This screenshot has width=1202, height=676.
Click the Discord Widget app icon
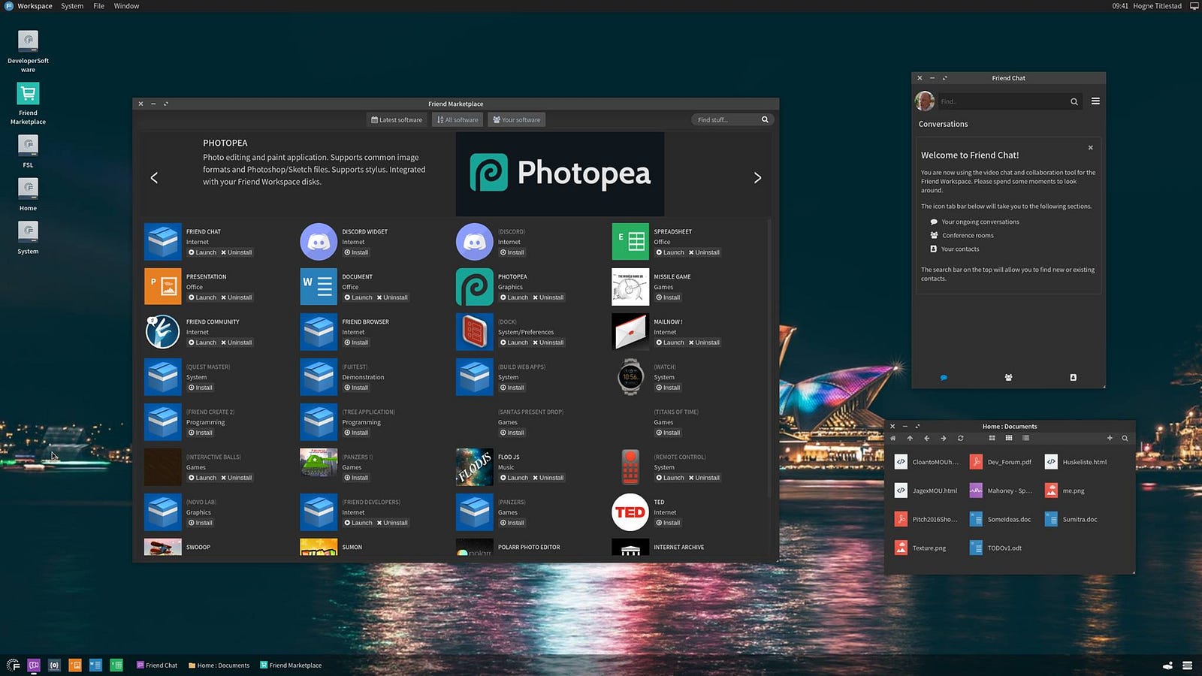pos(319,242)
